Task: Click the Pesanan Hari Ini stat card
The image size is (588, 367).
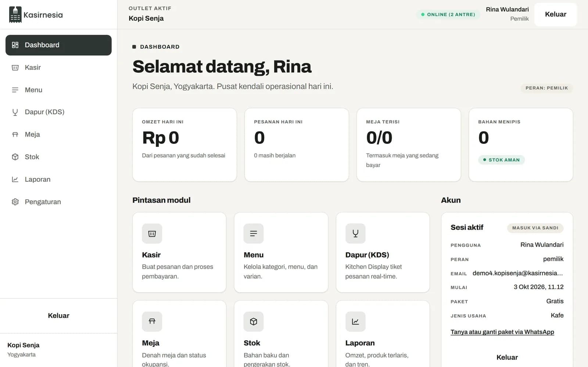Action: (297, 145)
